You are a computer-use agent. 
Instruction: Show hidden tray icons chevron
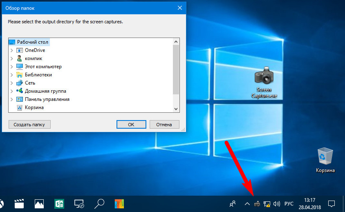(x=247, y=204)
